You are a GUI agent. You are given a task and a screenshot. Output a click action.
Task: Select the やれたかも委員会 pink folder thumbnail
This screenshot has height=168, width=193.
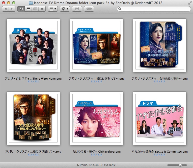[160, 118]
